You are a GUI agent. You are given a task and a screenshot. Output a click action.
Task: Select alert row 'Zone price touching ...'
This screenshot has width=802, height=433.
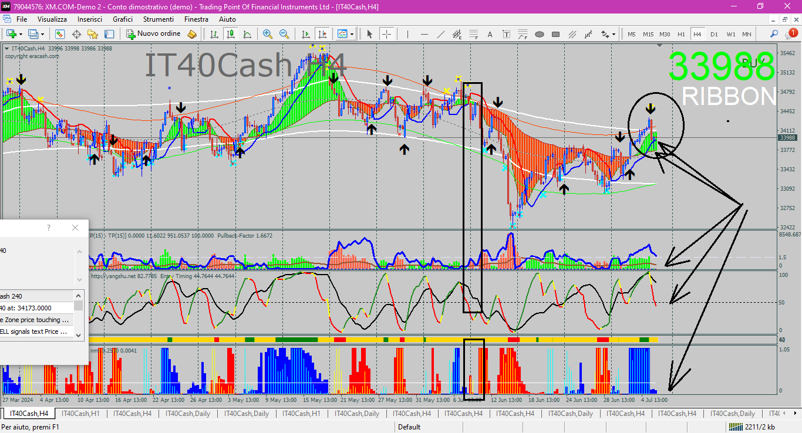tap(36, 320)
